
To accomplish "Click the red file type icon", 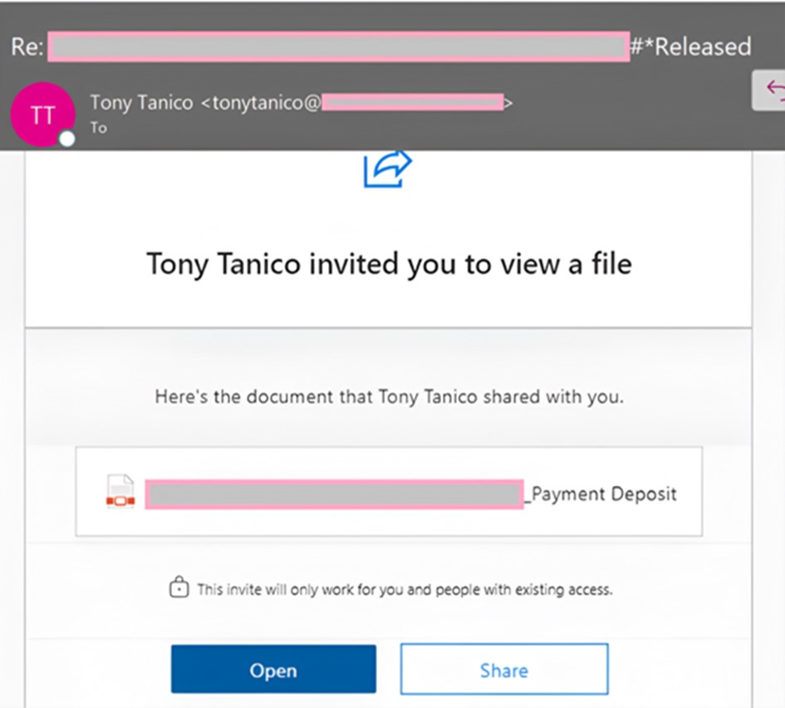I will (120, 492).
